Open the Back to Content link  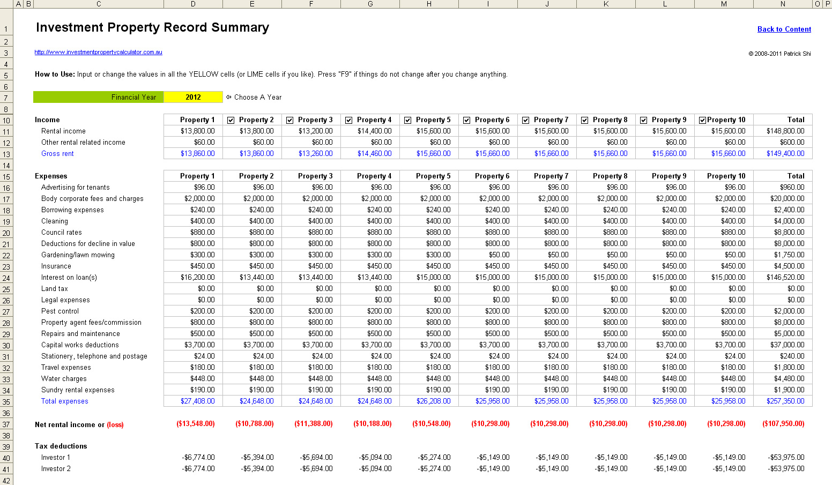(x=784, y=29)
